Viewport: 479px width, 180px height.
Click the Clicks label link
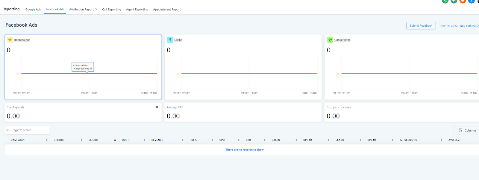pyautogui.click(x=178, y=40)
